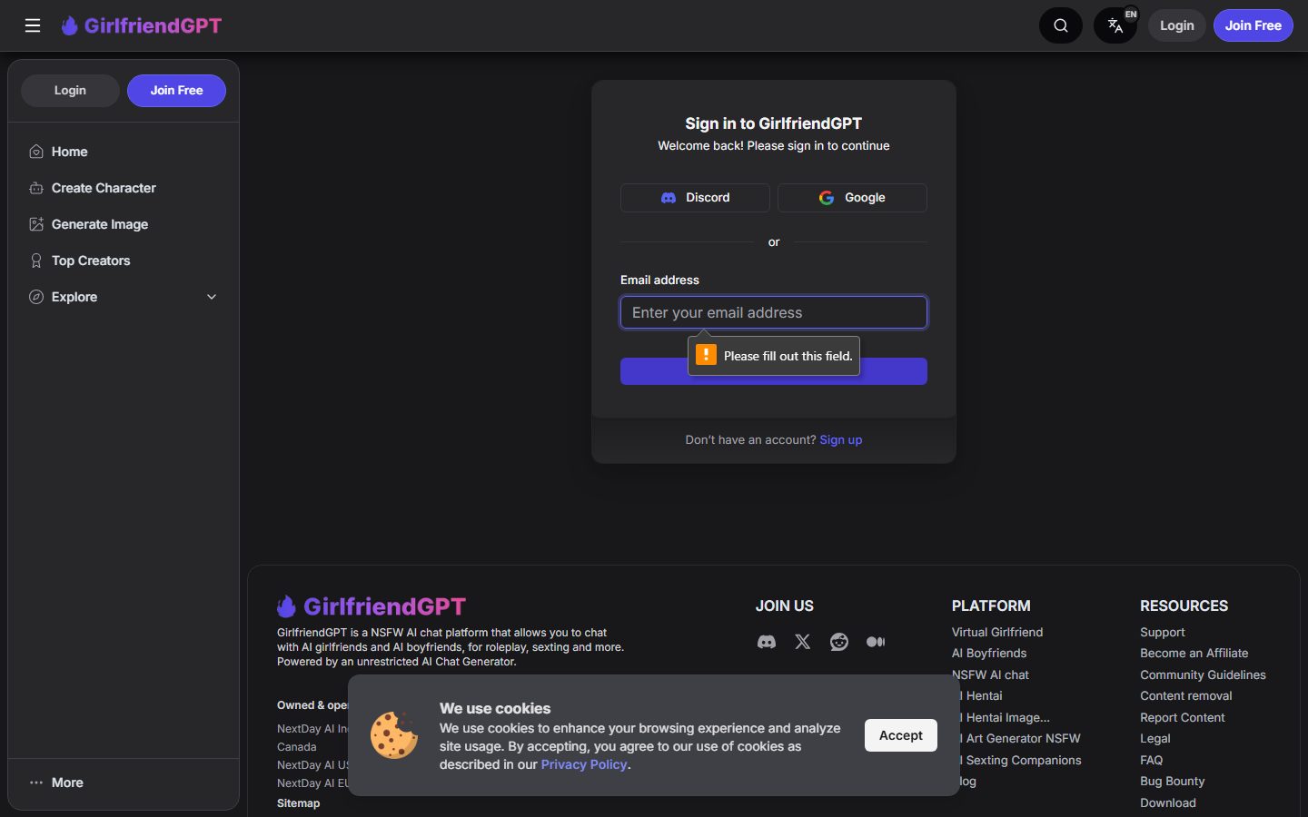Click the Top Creators award icon
Image resolution: width=1308 pixels, height=817 pixels.
point(36,261)
